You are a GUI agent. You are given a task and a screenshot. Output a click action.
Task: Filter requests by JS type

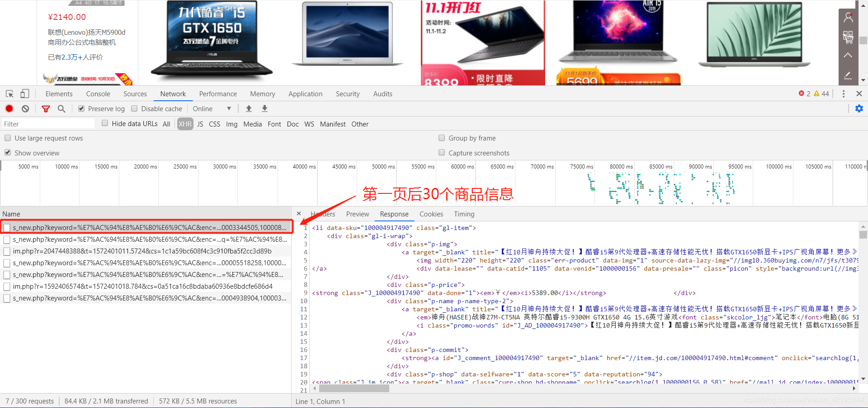(x=200, y=124)
